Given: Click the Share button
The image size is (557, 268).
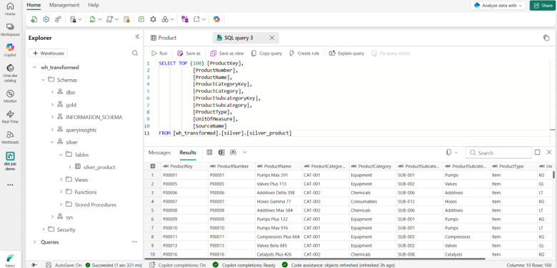Looking at the screenshot, I should [x=543, y=6].
